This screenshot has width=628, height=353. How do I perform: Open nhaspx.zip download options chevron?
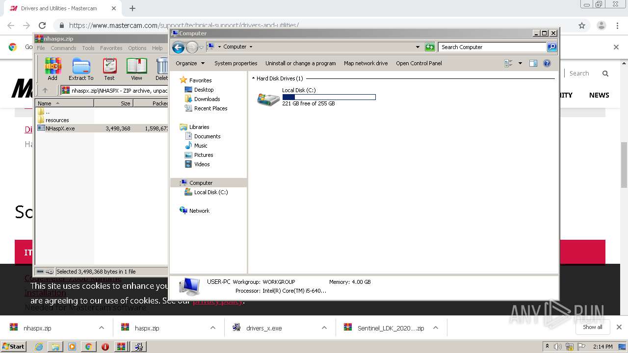102,328
